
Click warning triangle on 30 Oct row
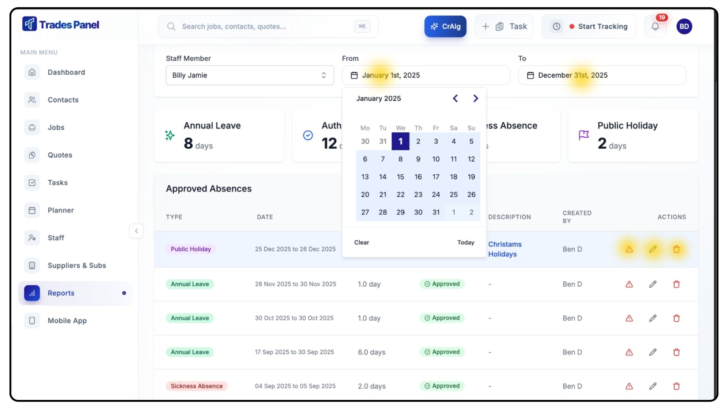629,318
